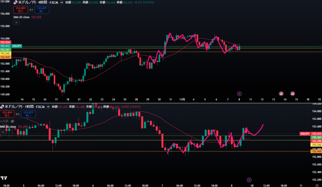The width and height of the screenshot is (322, 187).
Task: Click the second US flag economic event marker
Action: tap(292, 94)
